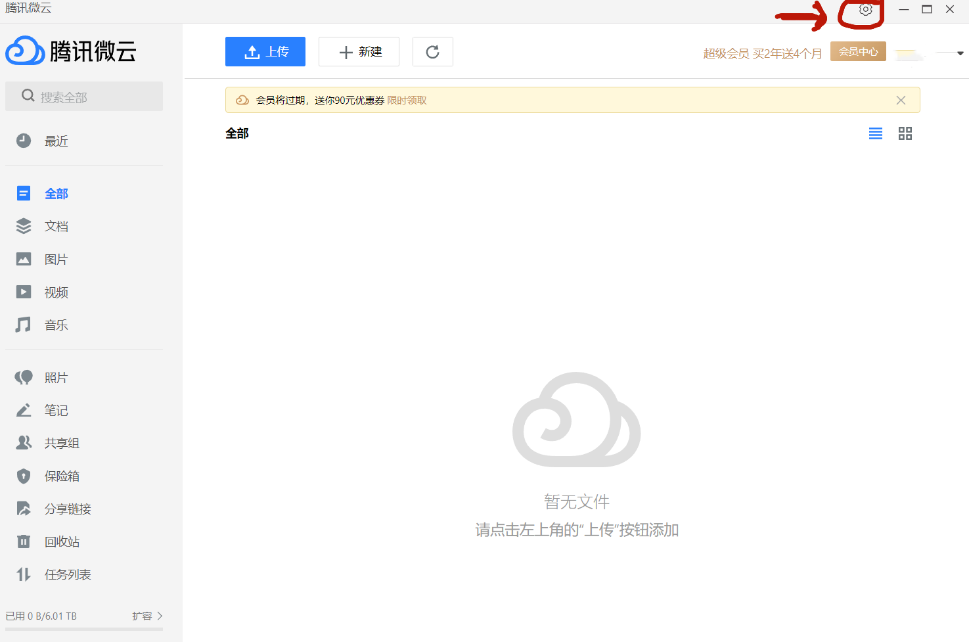Open 会员中心 (Member Center)
Image resolution: width=969 pixels, height=642 pixels.
tap(858, 51)
